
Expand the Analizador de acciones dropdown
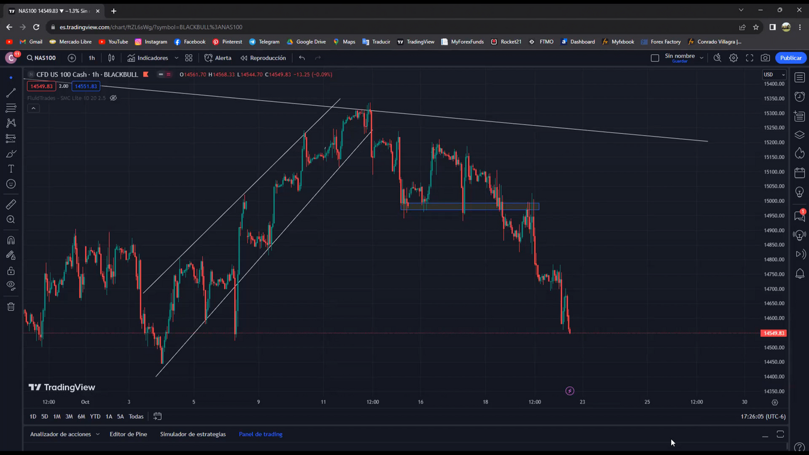pos(97,434)
